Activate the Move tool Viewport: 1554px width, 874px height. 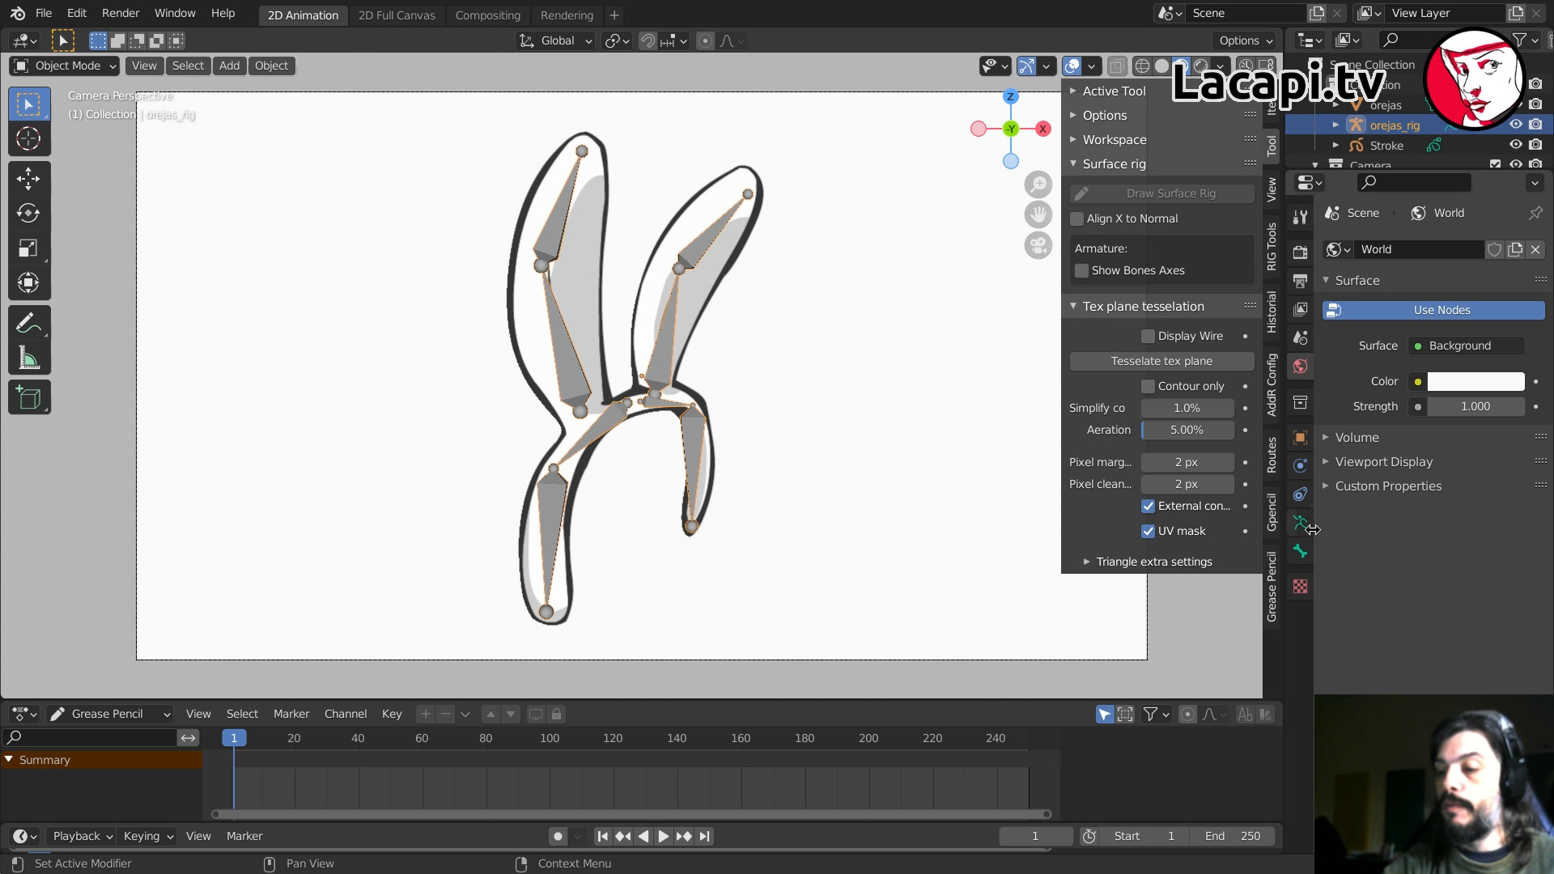click(x=28, y=178)
